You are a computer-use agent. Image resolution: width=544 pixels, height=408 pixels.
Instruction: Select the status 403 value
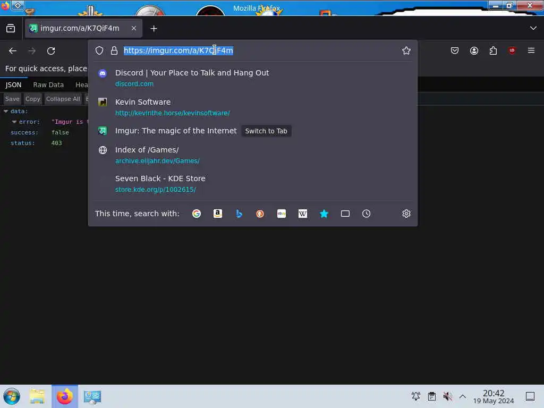[56, 143]
